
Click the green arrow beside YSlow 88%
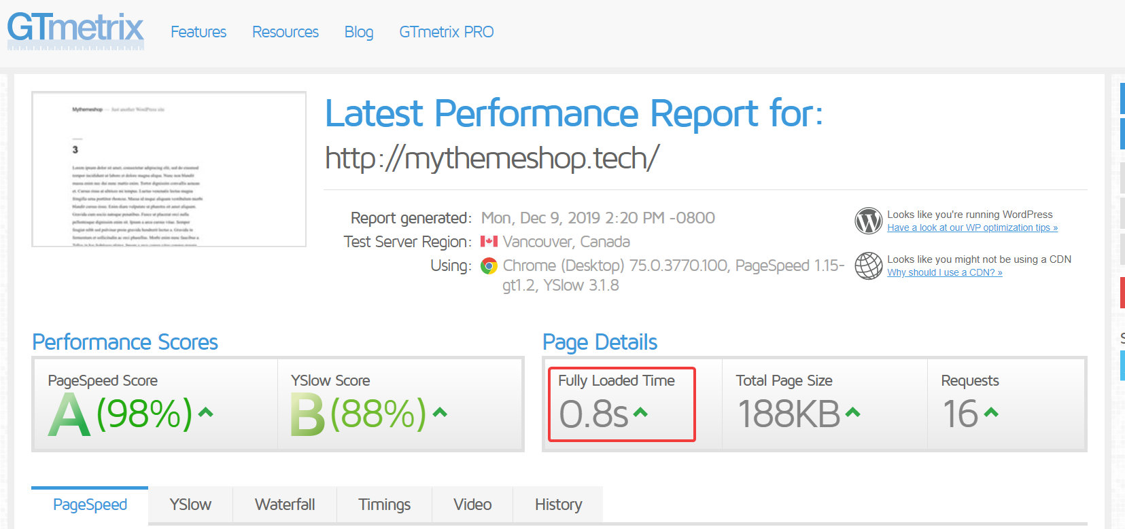(440, 412)
